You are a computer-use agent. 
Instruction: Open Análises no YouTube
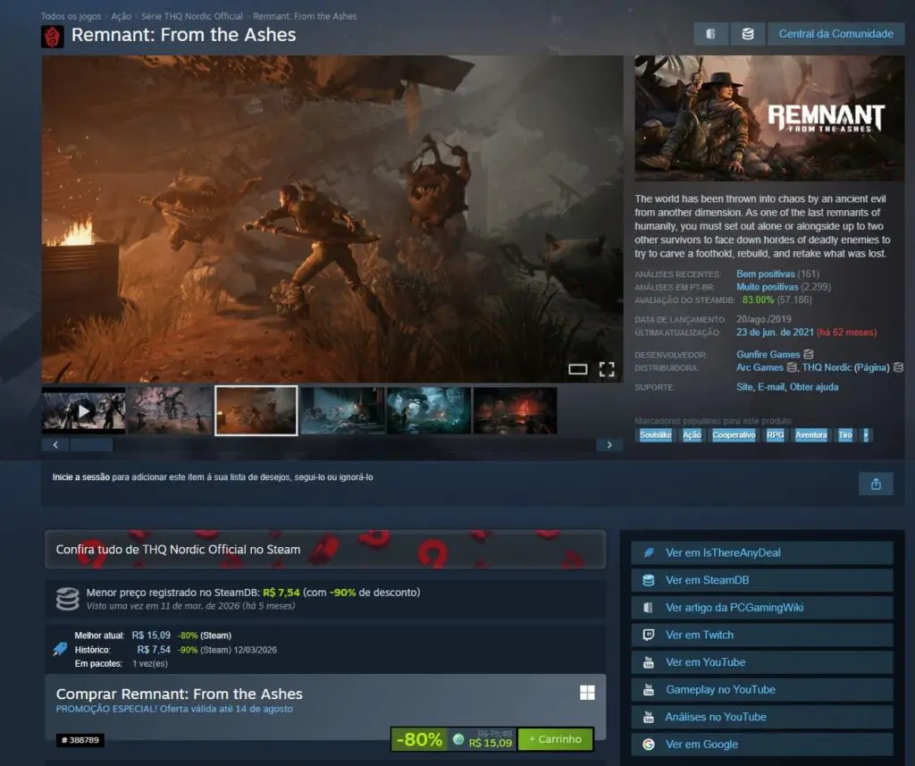tap(762, 717)
